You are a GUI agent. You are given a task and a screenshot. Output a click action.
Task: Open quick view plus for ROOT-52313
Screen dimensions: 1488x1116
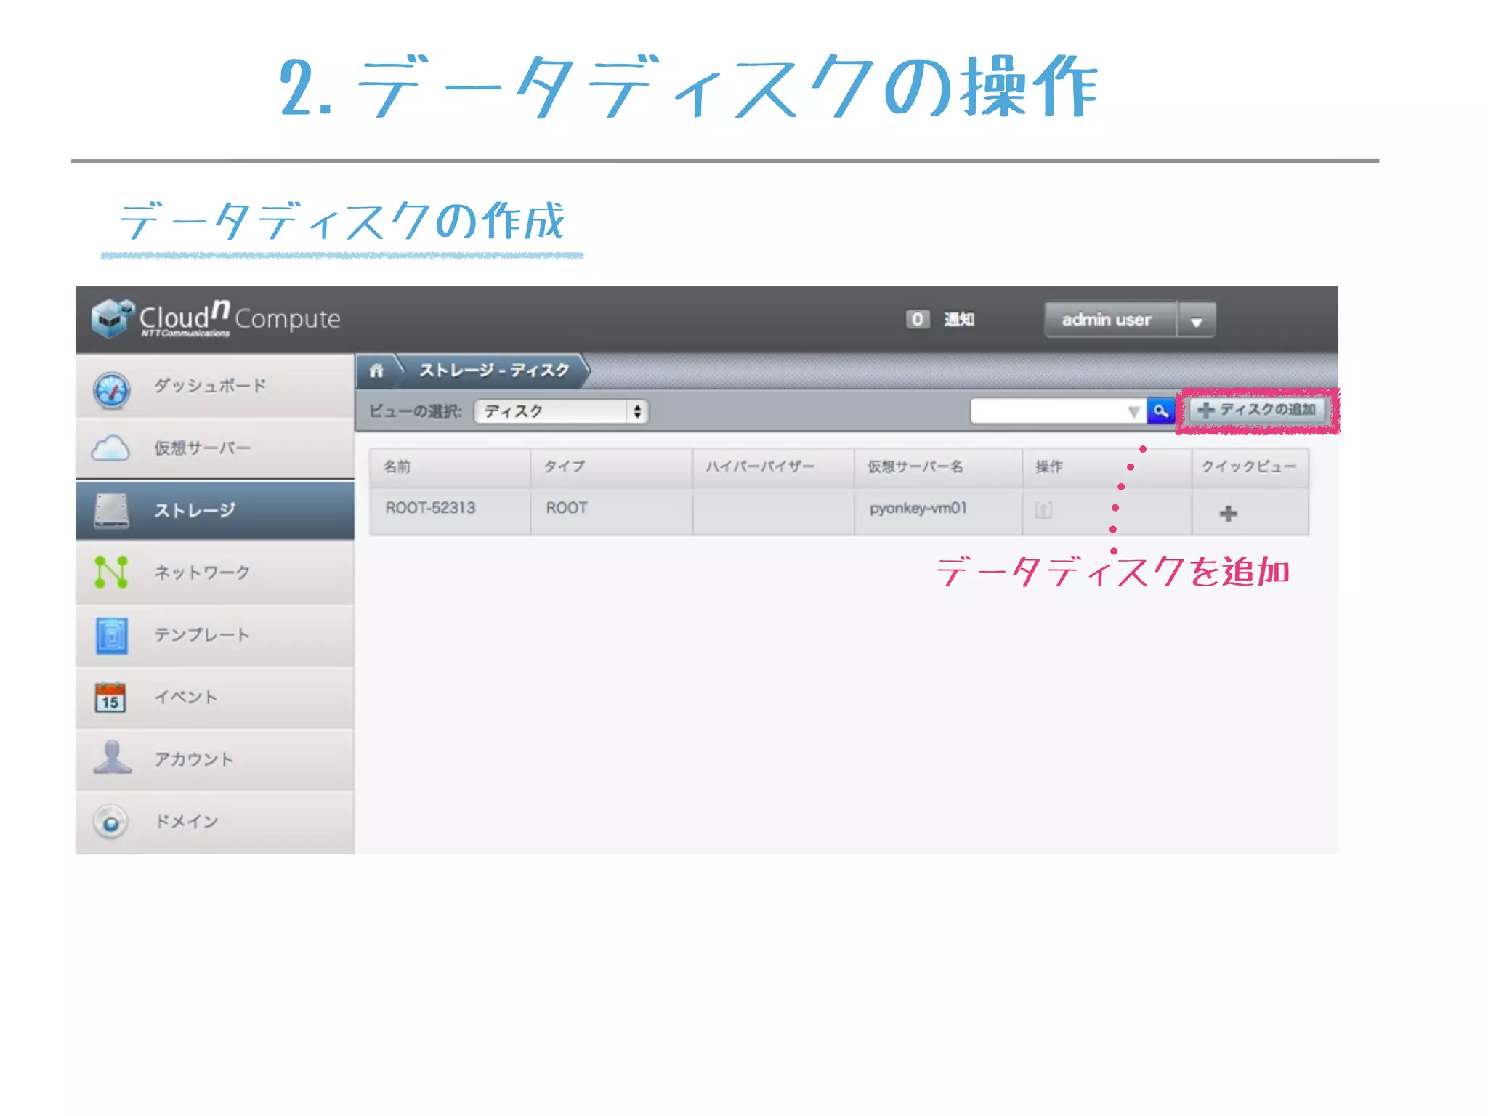tap(1228, 514)
